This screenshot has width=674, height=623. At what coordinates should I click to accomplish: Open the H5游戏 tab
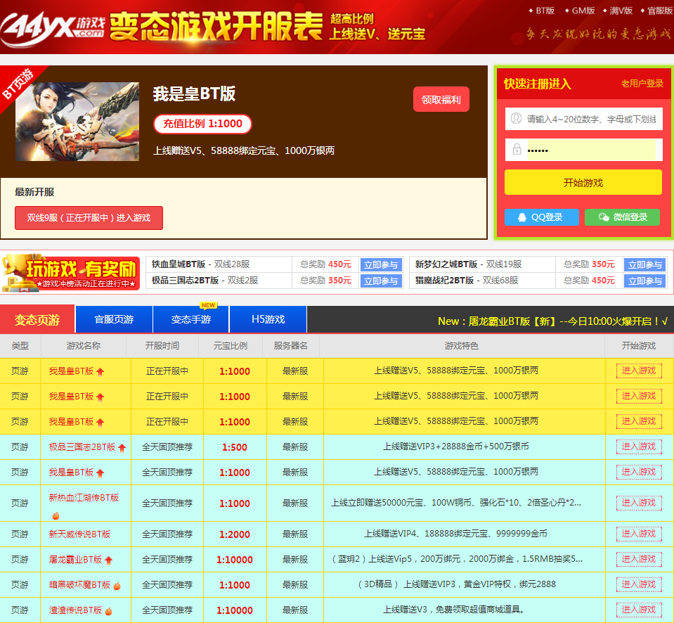(267, 319)
